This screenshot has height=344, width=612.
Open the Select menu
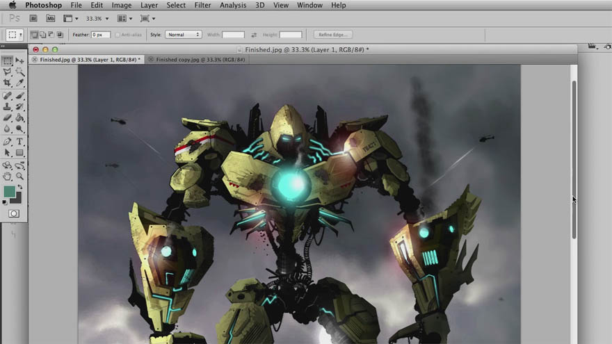click(176, 5)
